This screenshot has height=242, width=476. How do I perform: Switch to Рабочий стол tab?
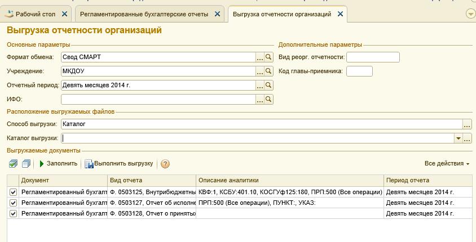[36, 14]
